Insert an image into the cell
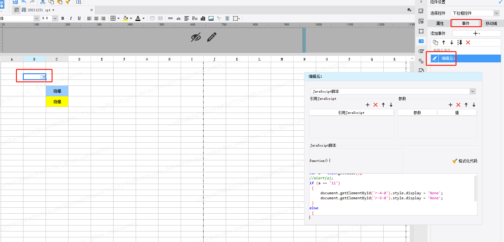504x242 pixels. coord(211,18)
